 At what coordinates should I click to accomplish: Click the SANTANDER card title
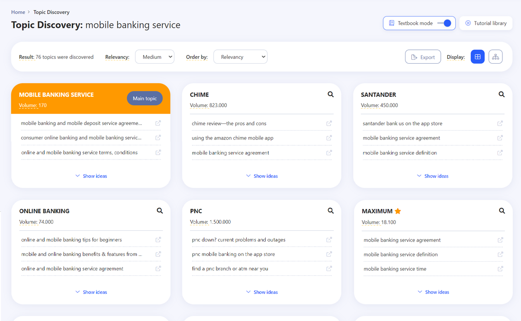pyautogui.click(x=378, y=94)
